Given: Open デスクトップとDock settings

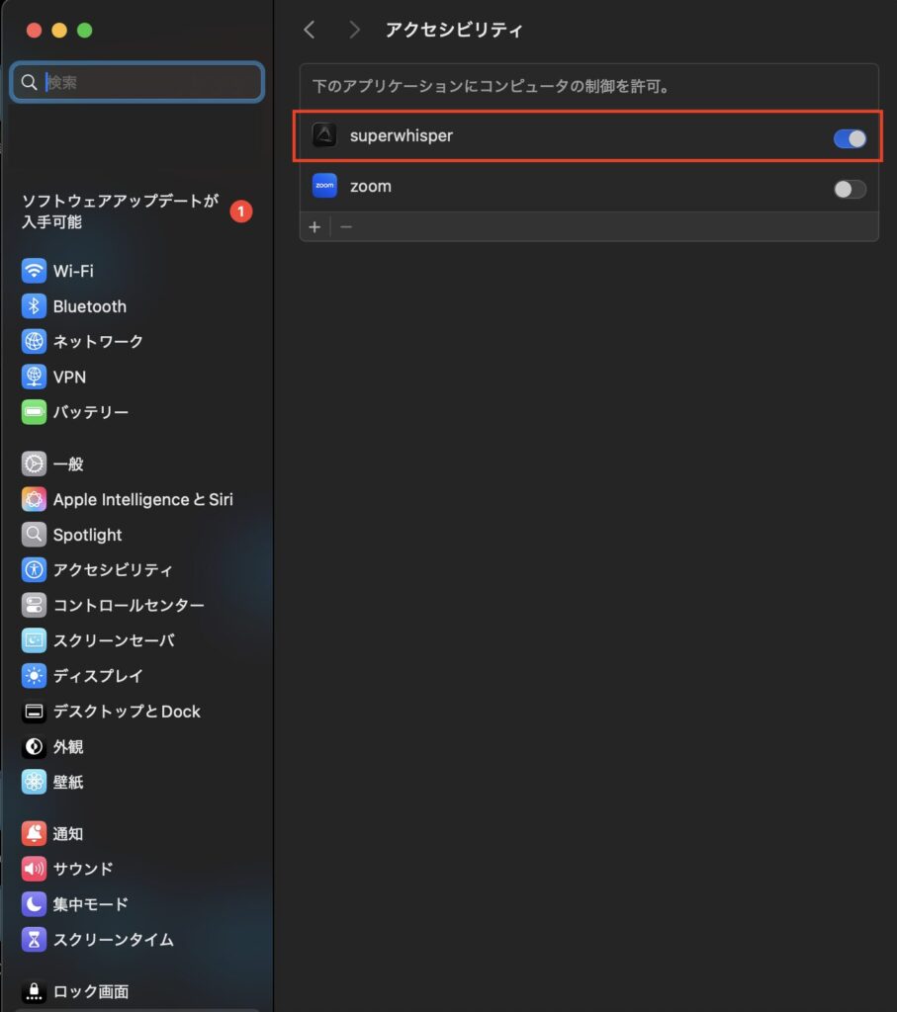Looking at the screenshot, I should [x=114, y=712].
